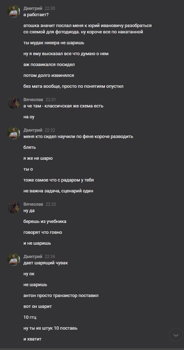Click Вячеслав's avatar next to the 22:35 message
Viewport: 184px width, 350px height.
[14, 207]
